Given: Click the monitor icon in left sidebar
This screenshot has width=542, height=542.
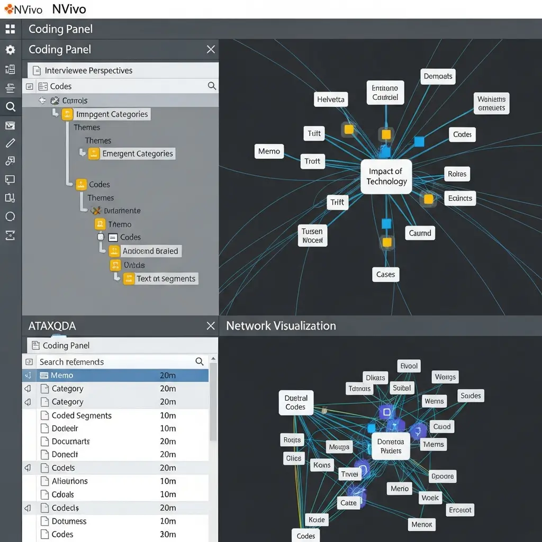Looking at the screenshot, I should pos(10,179).
